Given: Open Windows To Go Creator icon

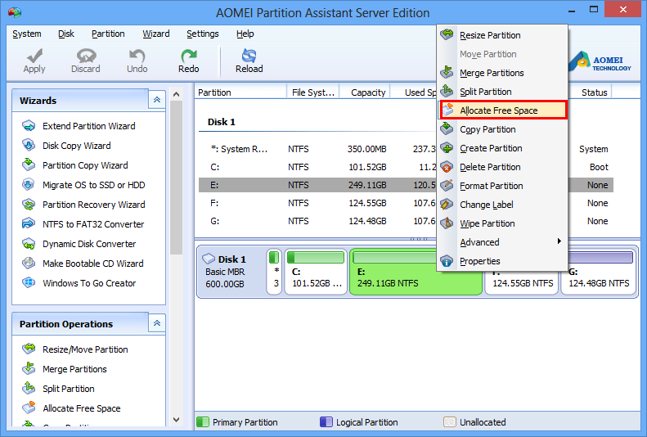Looking at the screenshot, I should coord(29,282).
